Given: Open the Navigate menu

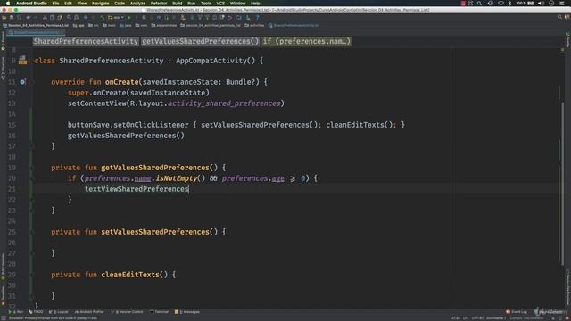Looking at the screenshot, I should [x=100, y=3].
